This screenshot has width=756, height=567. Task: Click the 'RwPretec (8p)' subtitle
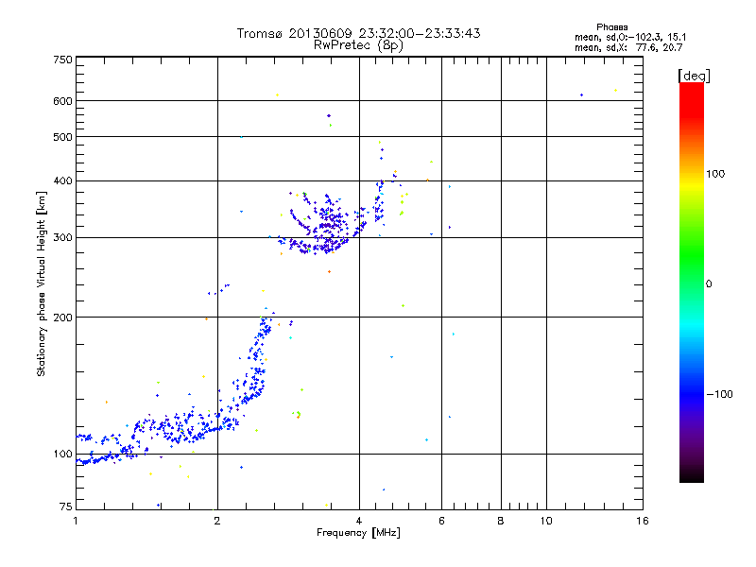click(358, 45)
